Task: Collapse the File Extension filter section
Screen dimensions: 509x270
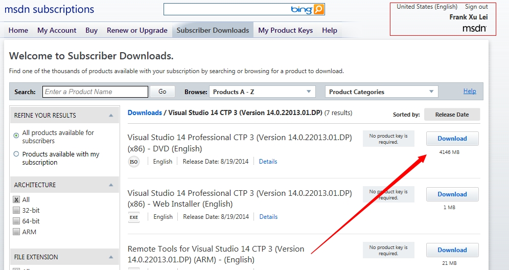Action: pos(111,257)
